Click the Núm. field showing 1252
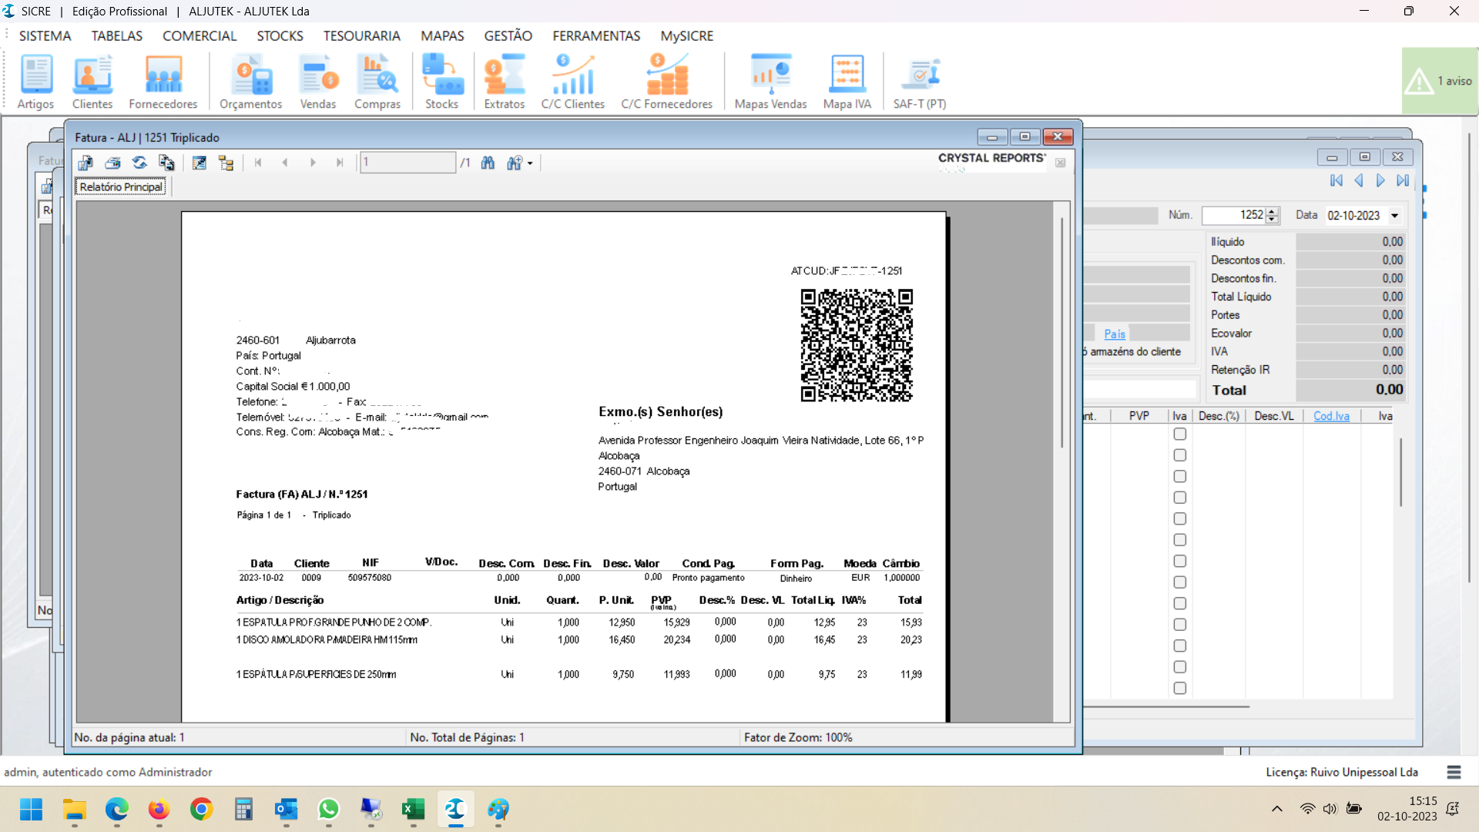The image size is (1479, 832). [1233, 216]
